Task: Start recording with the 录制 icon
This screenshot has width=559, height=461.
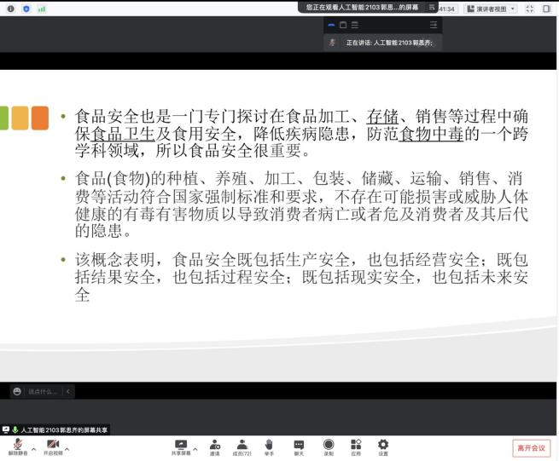Action: tap(329, 447)
